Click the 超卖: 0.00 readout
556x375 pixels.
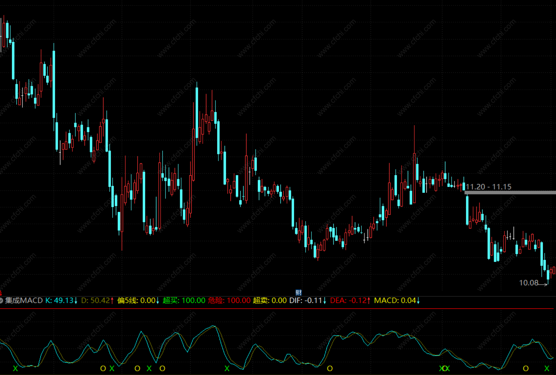(270, 300)
